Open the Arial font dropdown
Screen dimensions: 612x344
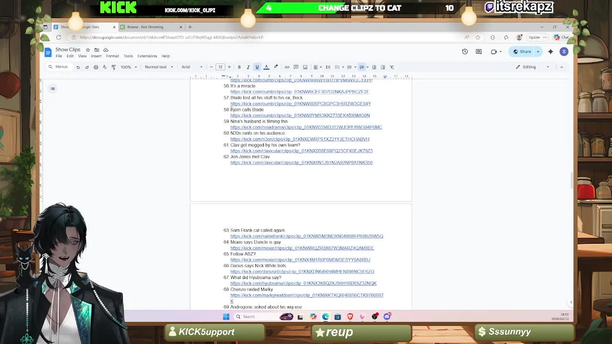(x=192, y=67)
